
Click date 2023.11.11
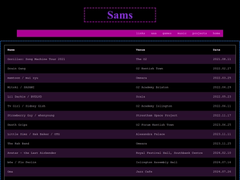coord(222,134)
